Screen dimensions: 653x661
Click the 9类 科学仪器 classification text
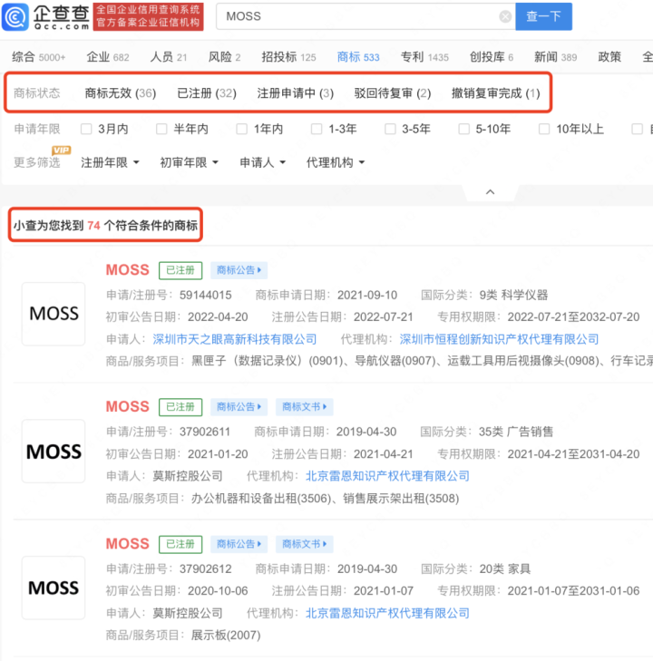click(513, 295)
